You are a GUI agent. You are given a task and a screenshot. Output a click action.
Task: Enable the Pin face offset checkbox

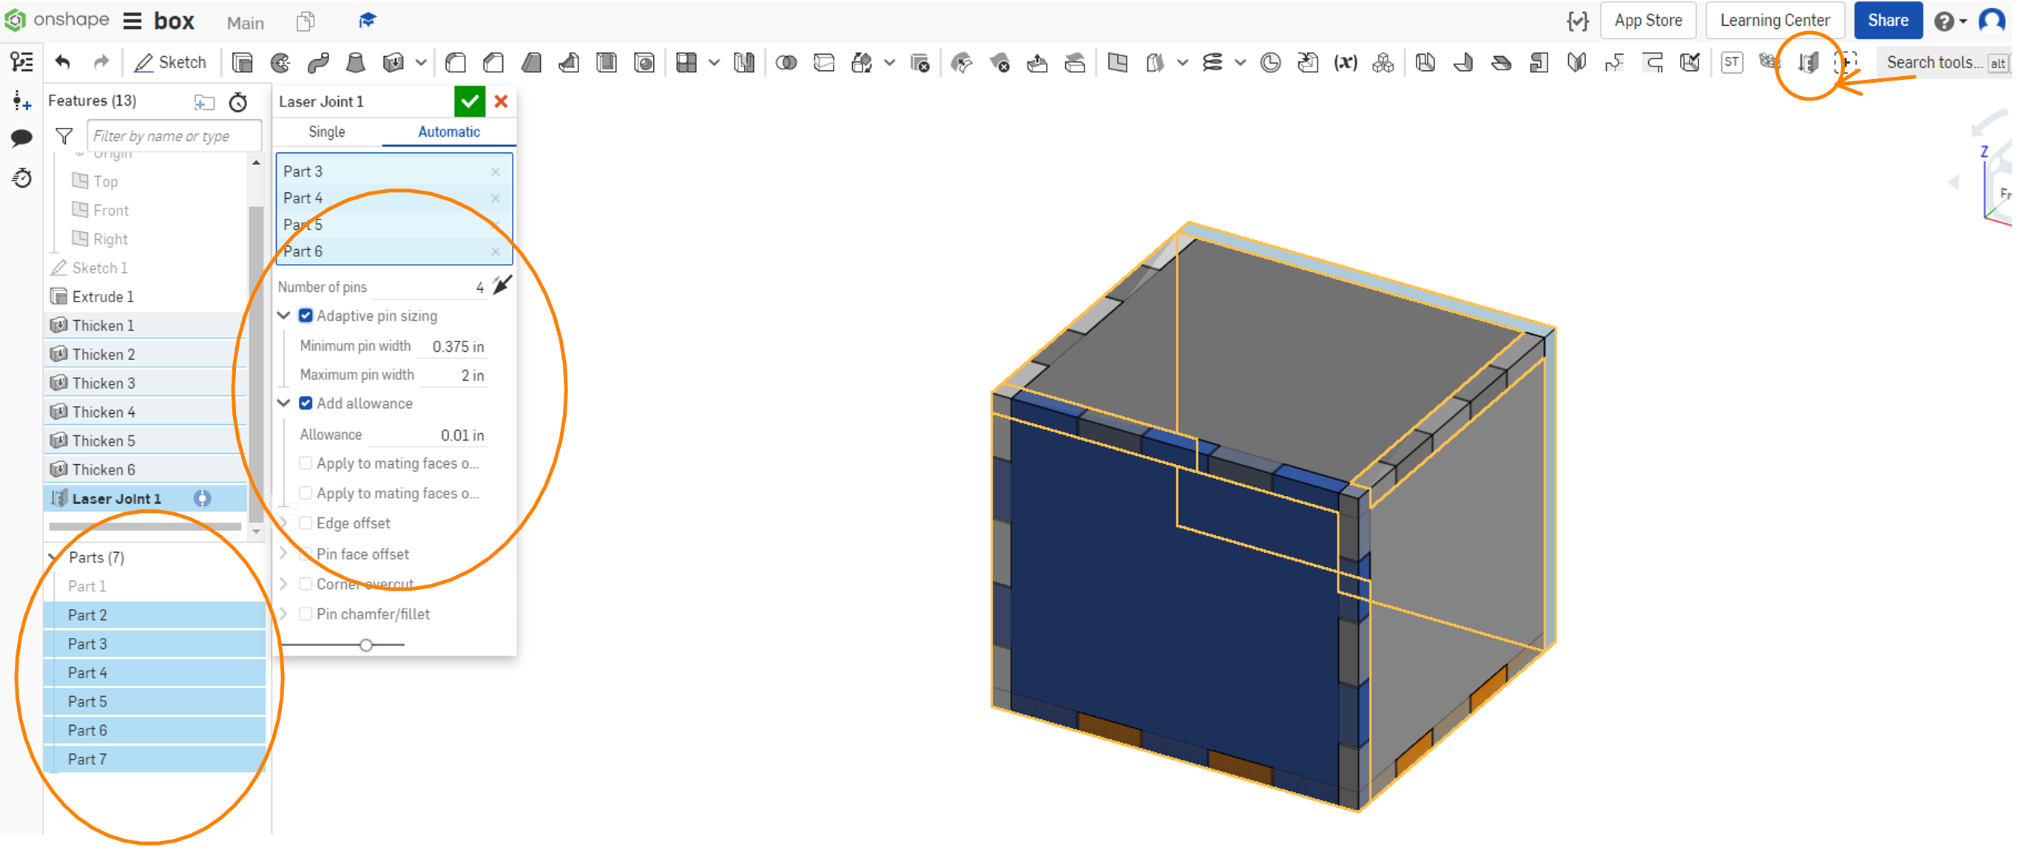[306, 554]
